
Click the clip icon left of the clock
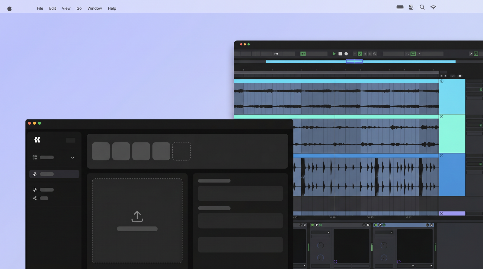[370, 54]
